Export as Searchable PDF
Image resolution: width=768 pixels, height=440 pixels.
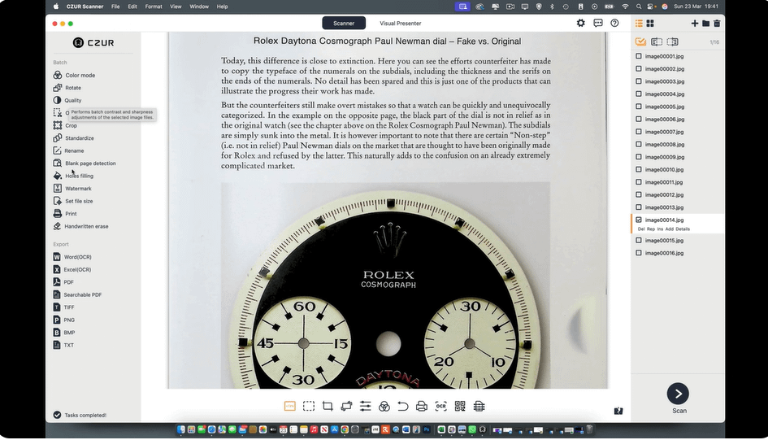coord(82,294)
